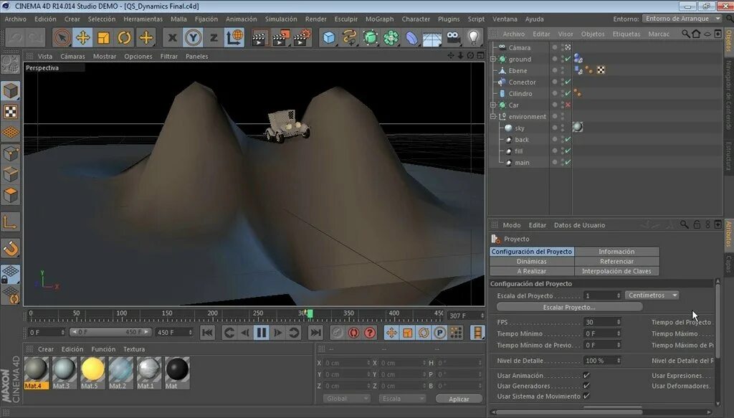Enable snap magnet icon
734x418 pixels.
(10, 248)
